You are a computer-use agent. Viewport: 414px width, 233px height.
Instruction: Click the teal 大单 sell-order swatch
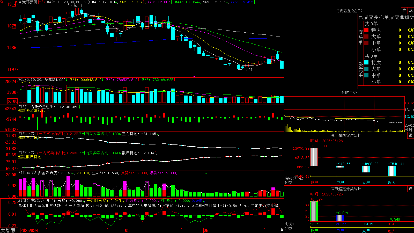click(x=366, y=69)
